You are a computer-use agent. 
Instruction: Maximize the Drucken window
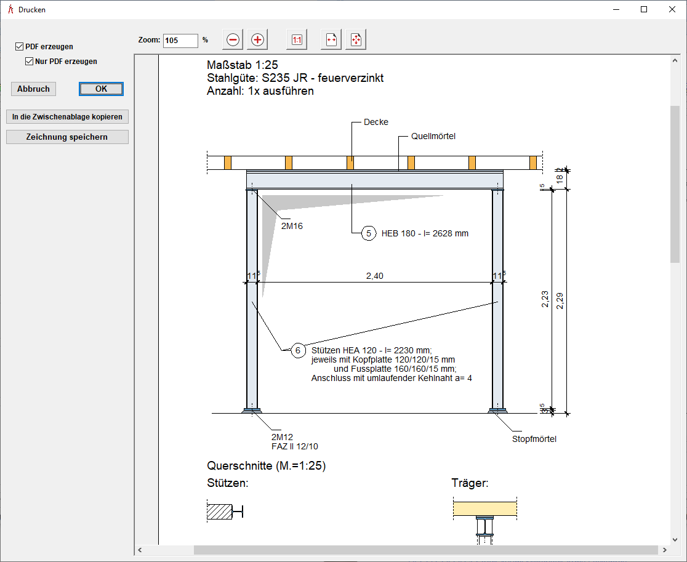click(x=643, y=9)
